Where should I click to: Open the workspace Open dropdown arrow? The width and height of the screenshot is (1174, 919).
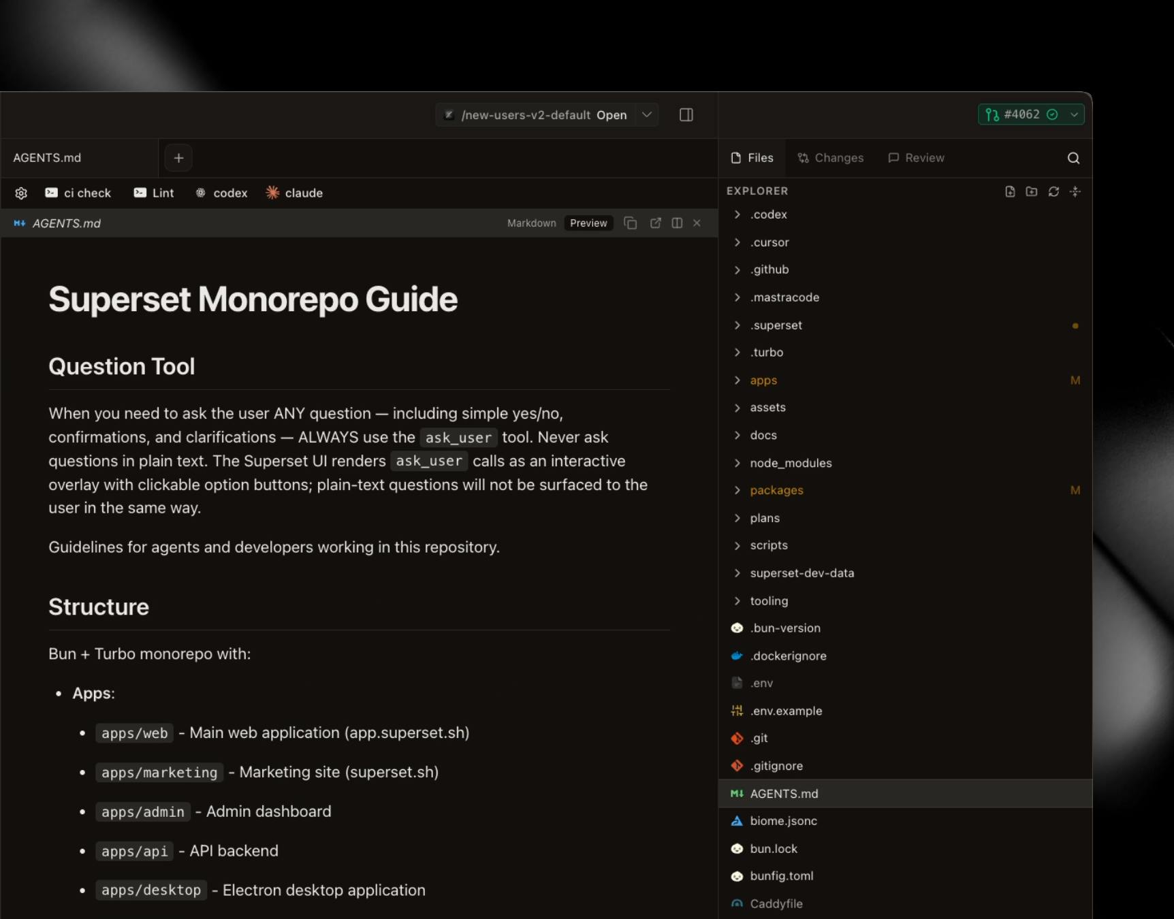[x=647, y=115]
